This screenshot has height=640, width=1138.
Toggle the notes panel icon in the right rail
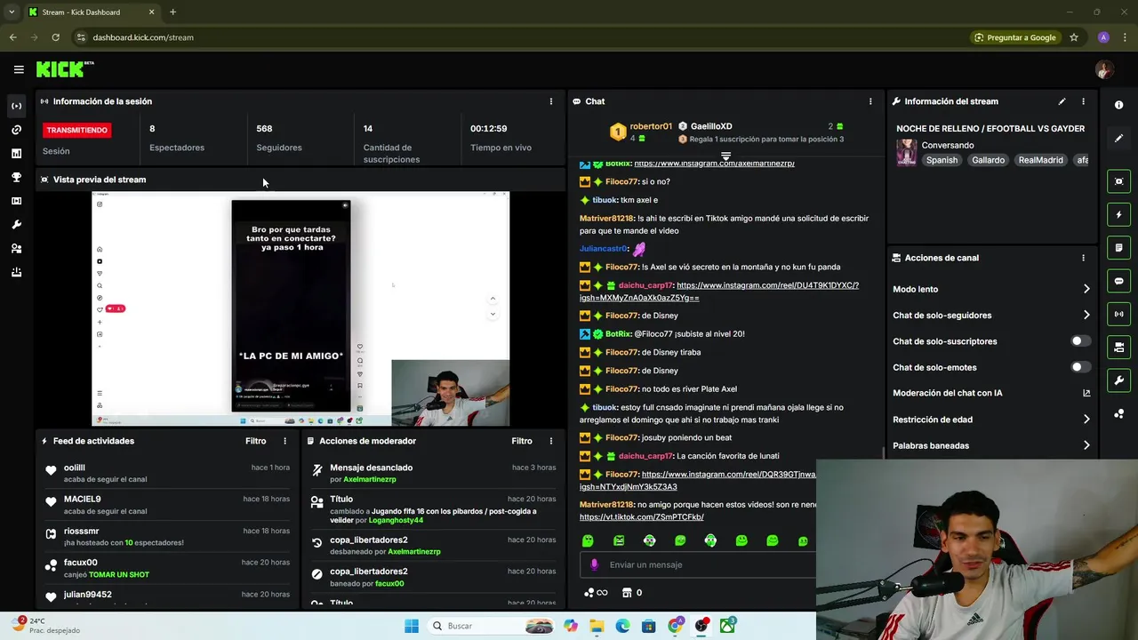coord(1118,248)
